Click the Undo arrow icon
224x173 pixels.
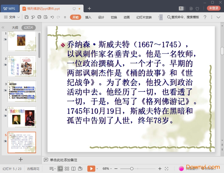(52, 17)
